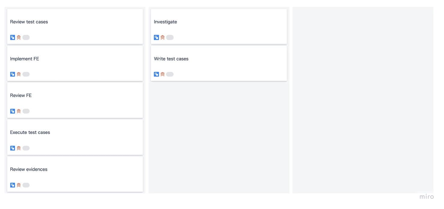
Task: Click the gray pill badge on Execute test cases
Action: point(26,148)
